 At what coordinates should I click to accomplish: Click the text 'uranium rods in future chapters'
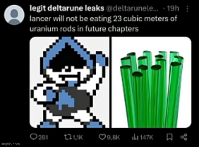[x=84, y=29]
